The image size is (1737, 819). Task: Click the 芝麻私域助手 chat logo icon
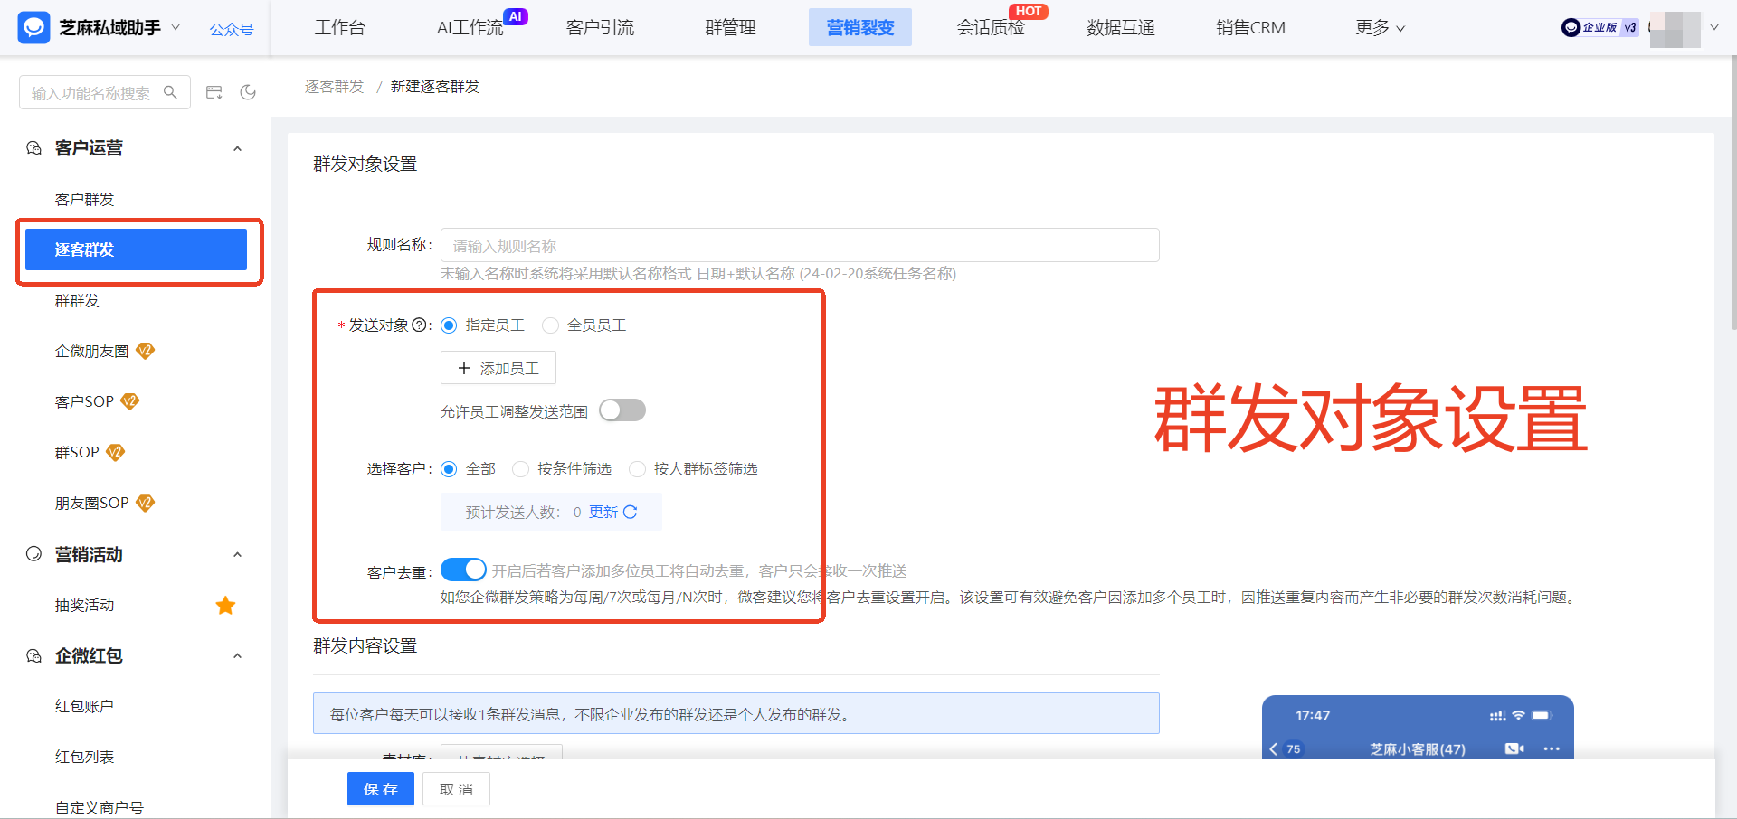pyautogui.click(x=33, y=27)
